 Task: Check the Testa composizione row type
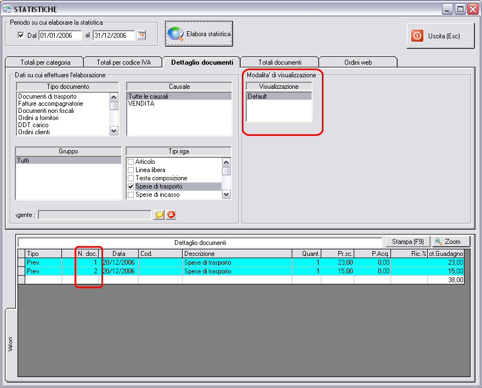[131, 178]
